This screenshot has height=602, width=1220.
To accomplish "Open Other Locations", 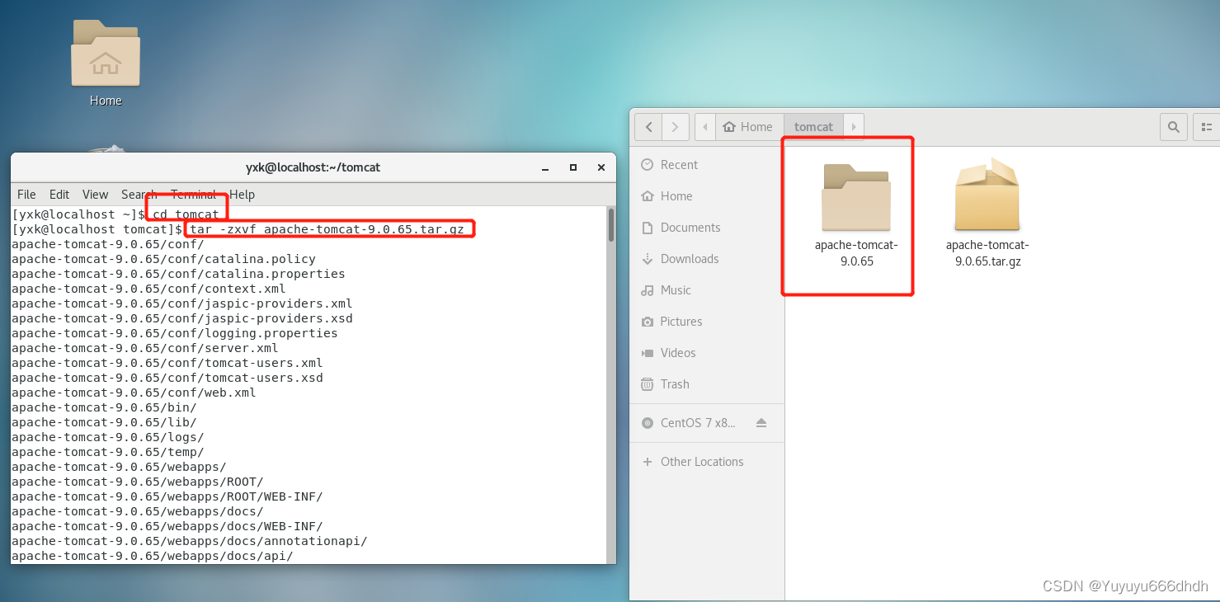I will pos(701,461).
